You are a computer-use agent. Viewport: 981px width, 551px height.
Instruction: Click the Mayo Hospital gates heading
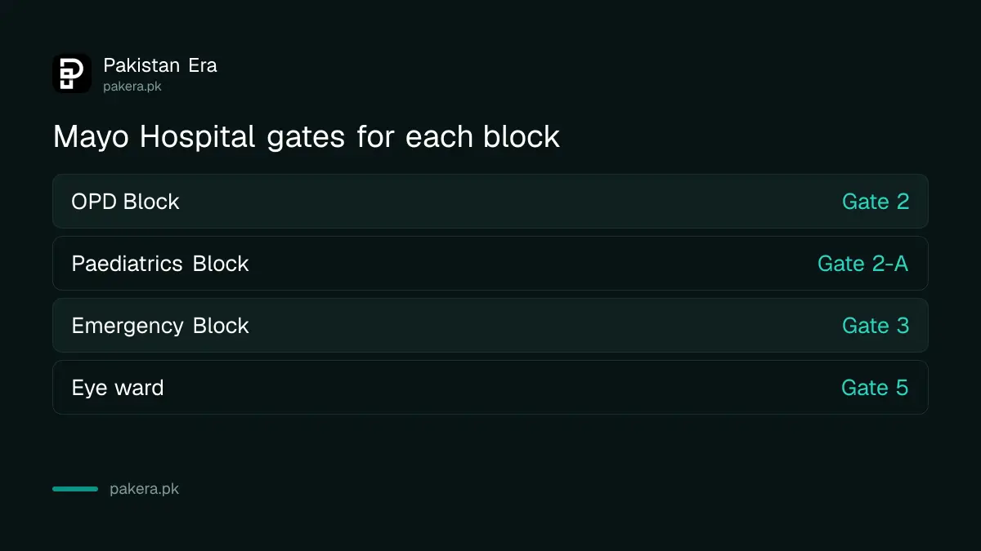click(307, 137)
